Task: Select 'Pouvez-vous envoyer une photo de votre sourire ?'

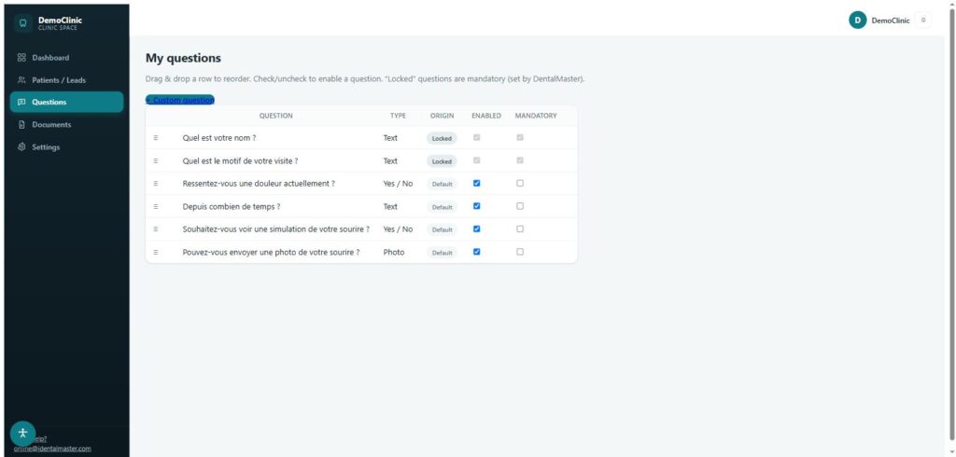Action: 271,252
